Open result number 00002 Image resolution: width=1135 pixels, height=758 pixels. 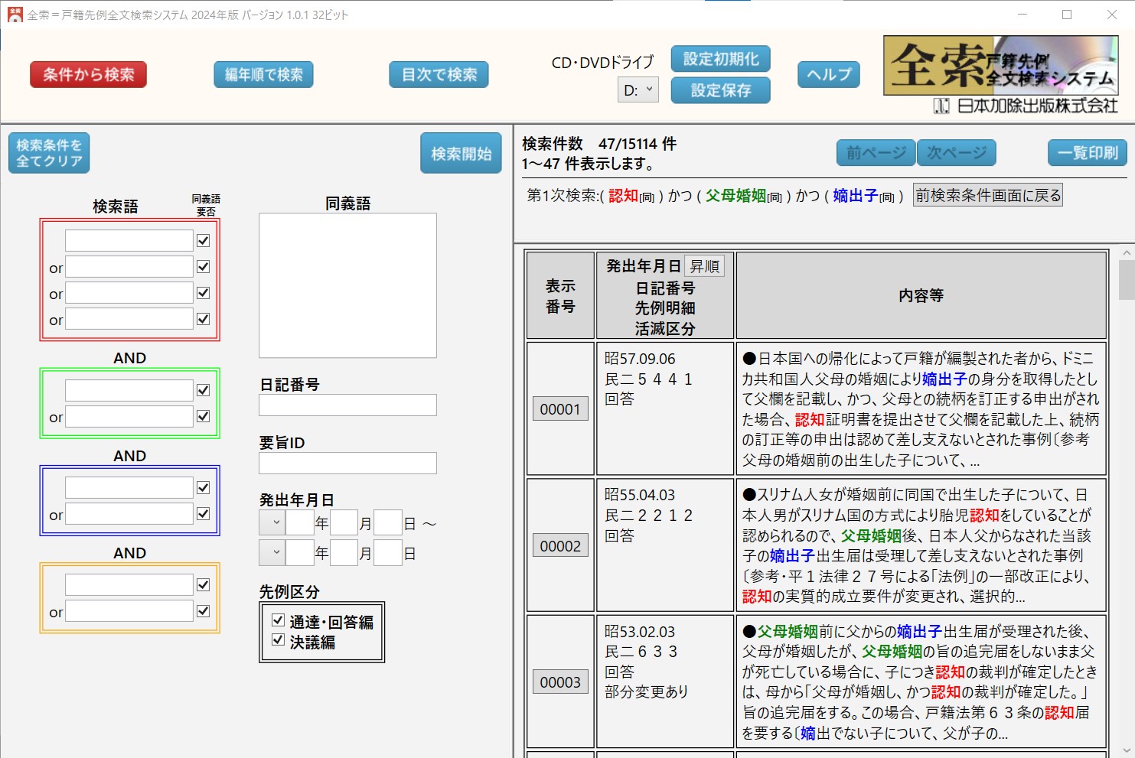(x=560, y=545)
